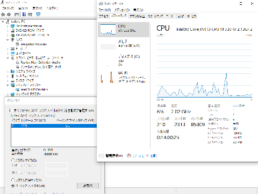Screen dimensions: 258x194
Task: Switch to the Processes tab in Task Manager
Action: coord(104,16)
